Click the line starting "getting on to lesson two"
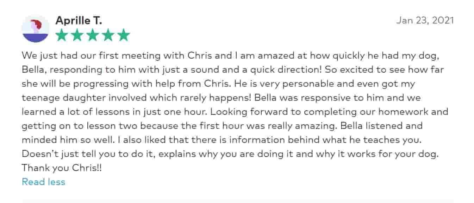 (x=222, y=126)
